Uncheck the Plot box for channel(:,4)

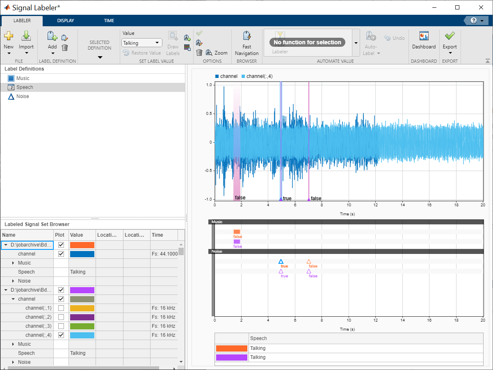tap(61, 335)
